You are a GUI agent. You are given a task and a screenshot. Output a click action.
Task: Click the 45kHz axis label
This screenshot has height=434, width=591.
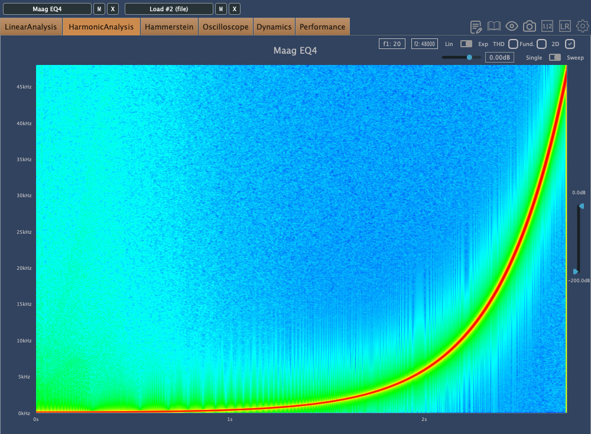[24, 87]
